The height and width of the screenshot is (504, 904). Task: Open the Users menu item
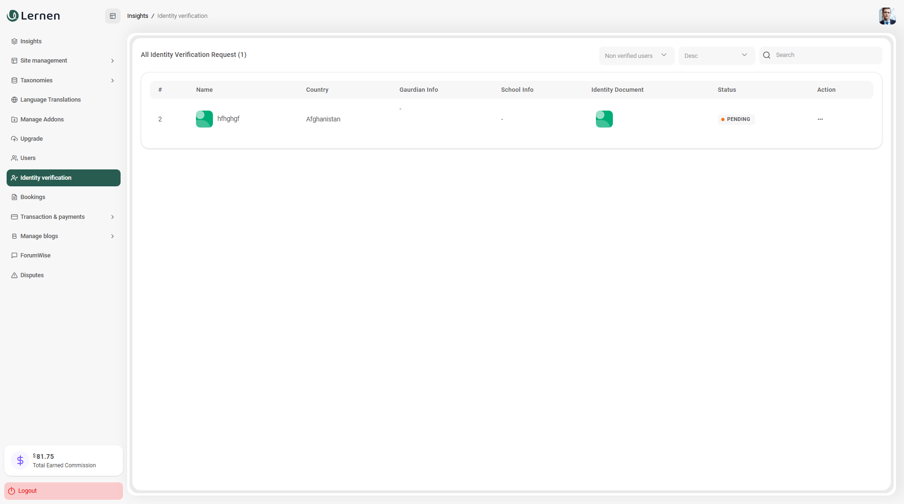point(28,158)
